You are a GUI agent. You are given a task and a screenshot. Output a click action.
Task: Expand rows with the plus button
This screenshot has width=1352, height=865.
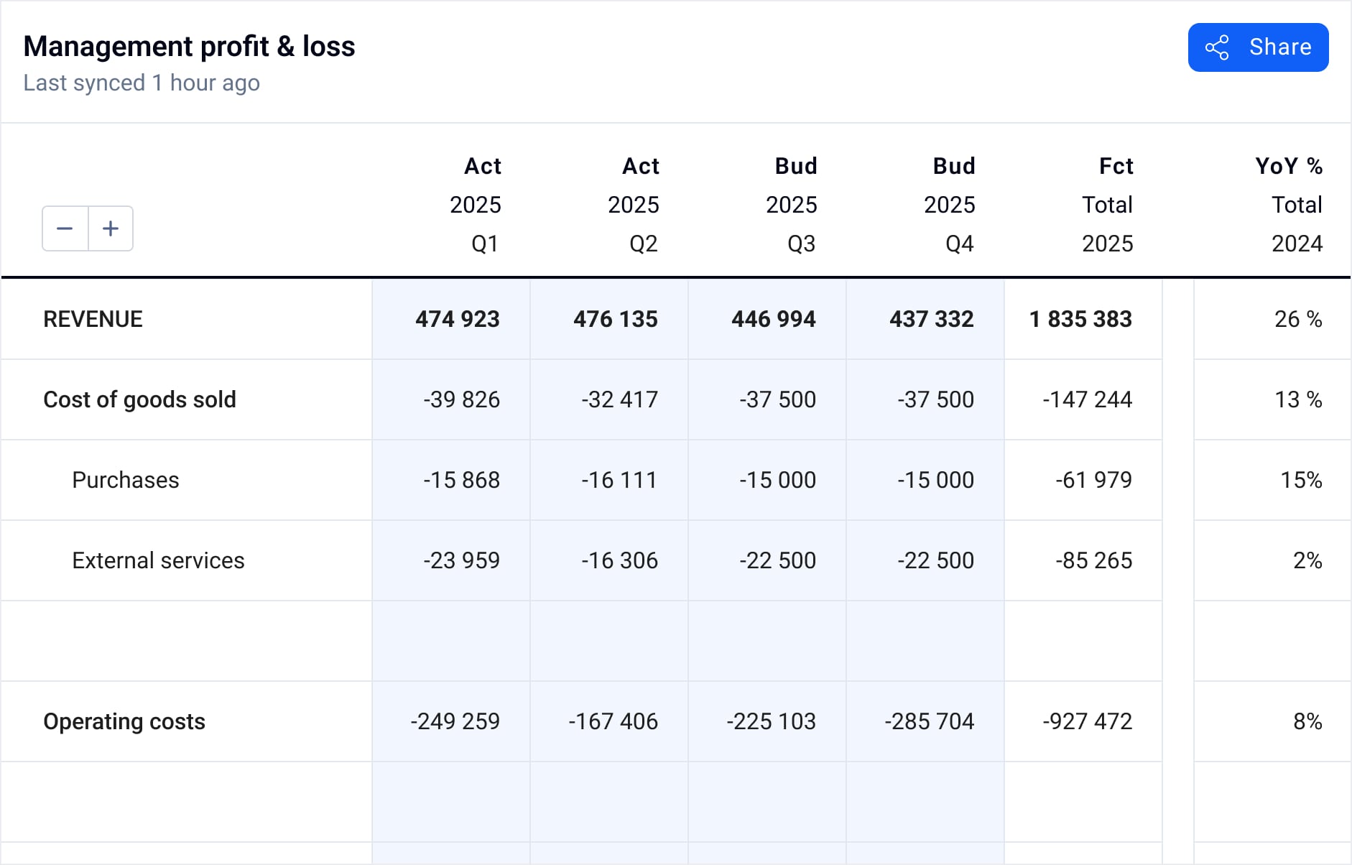click(111, 228)
